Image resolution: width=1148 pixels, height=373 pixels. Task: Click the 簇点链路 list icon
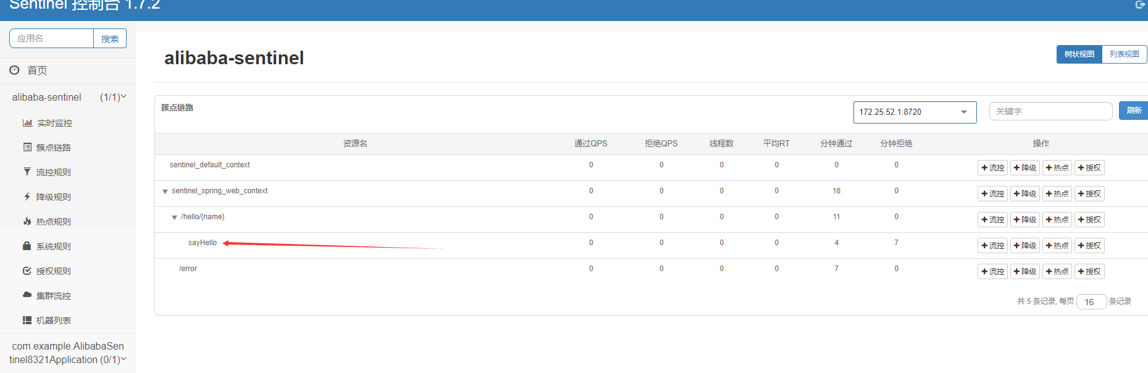(x=27, y=147)
